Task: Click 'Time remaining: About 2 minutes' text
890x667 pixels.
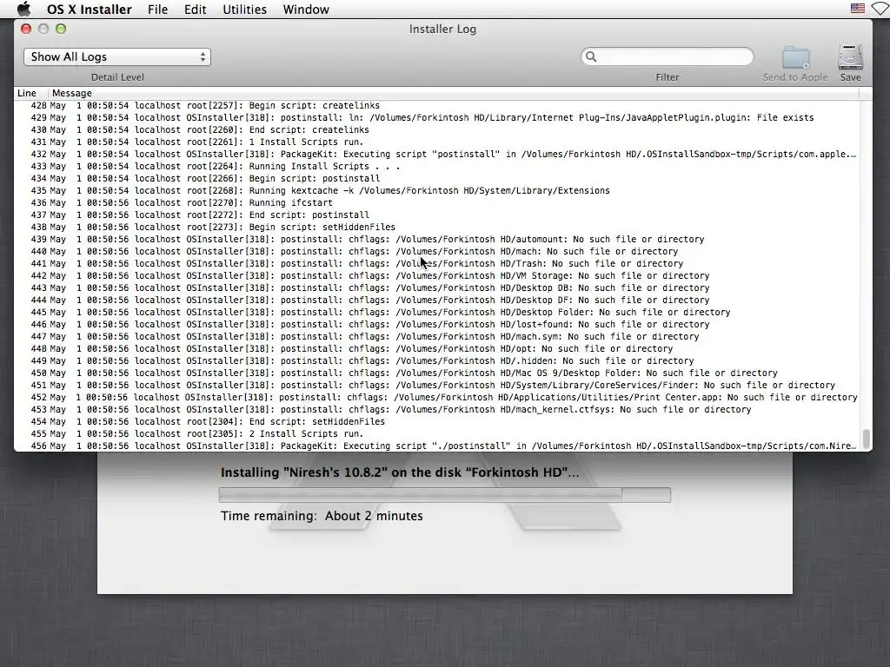Action: (x=322, y=516)
